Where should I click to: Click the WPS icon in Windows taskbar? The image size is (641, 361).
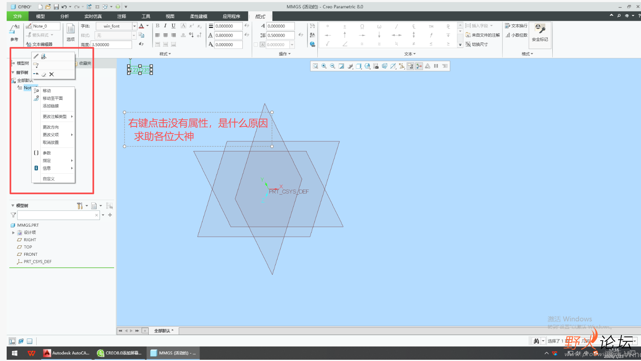click(31, 353)
